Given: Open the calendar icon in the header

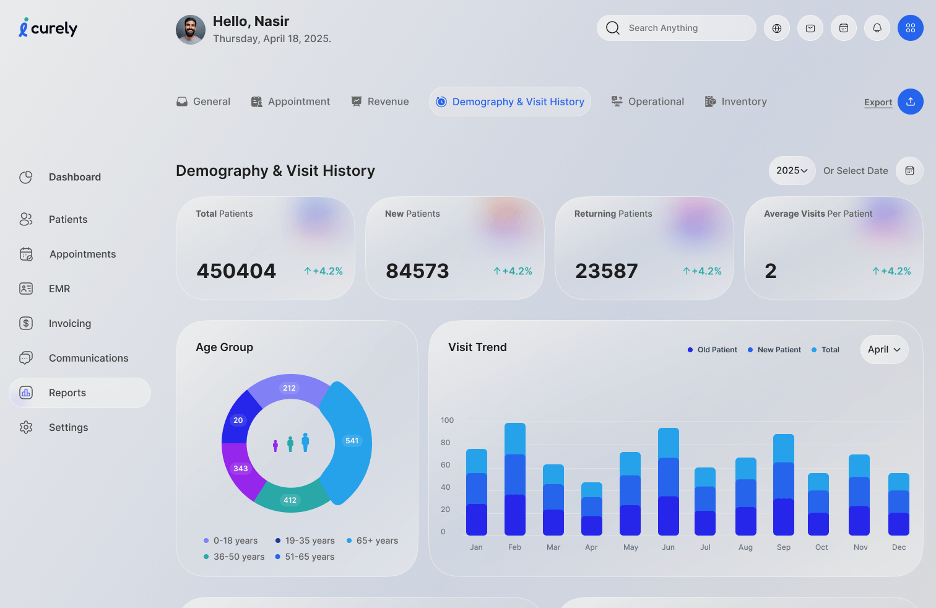Looking at the screenshot, I should [844, 28].
